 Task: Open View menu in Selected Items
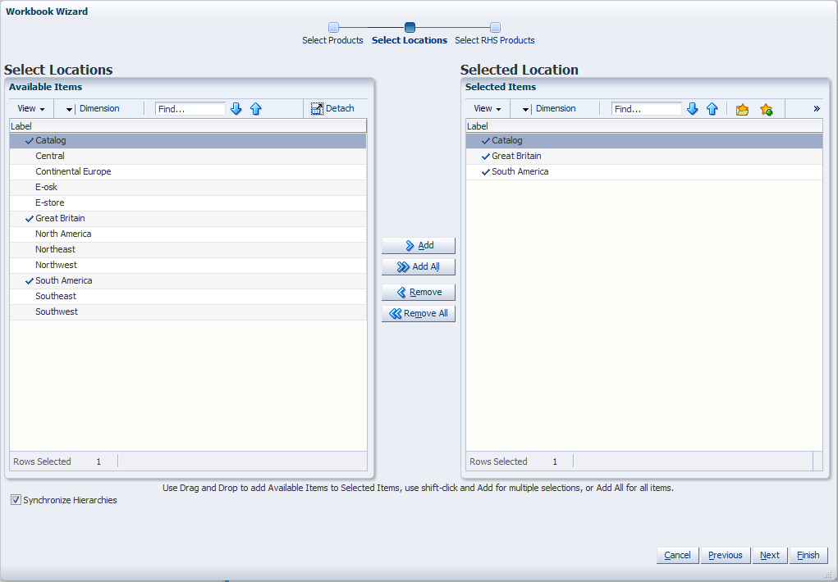point(488,108)
